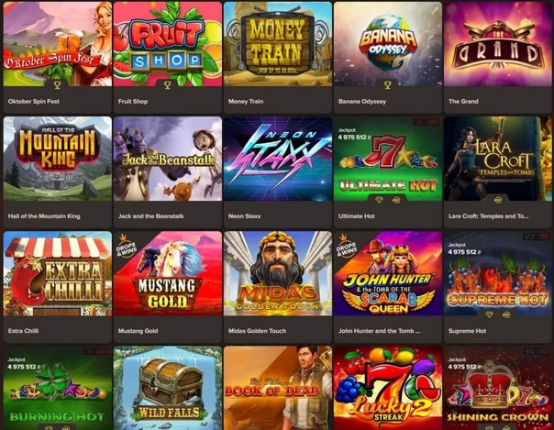The image size is (554, 430).
Task: Click the "Hall of the Mountain King" title
Action: click(44, 216)
